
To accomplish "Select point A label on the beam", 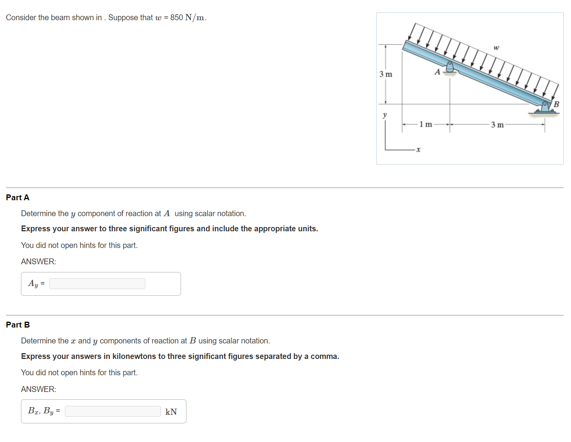I will click(437, 71).
